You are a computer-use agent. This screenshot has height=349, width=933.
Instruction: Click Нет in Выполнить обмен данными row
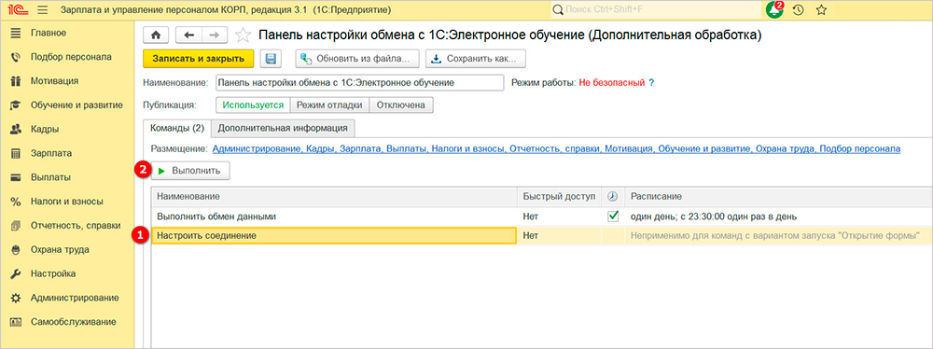point(530,216)
